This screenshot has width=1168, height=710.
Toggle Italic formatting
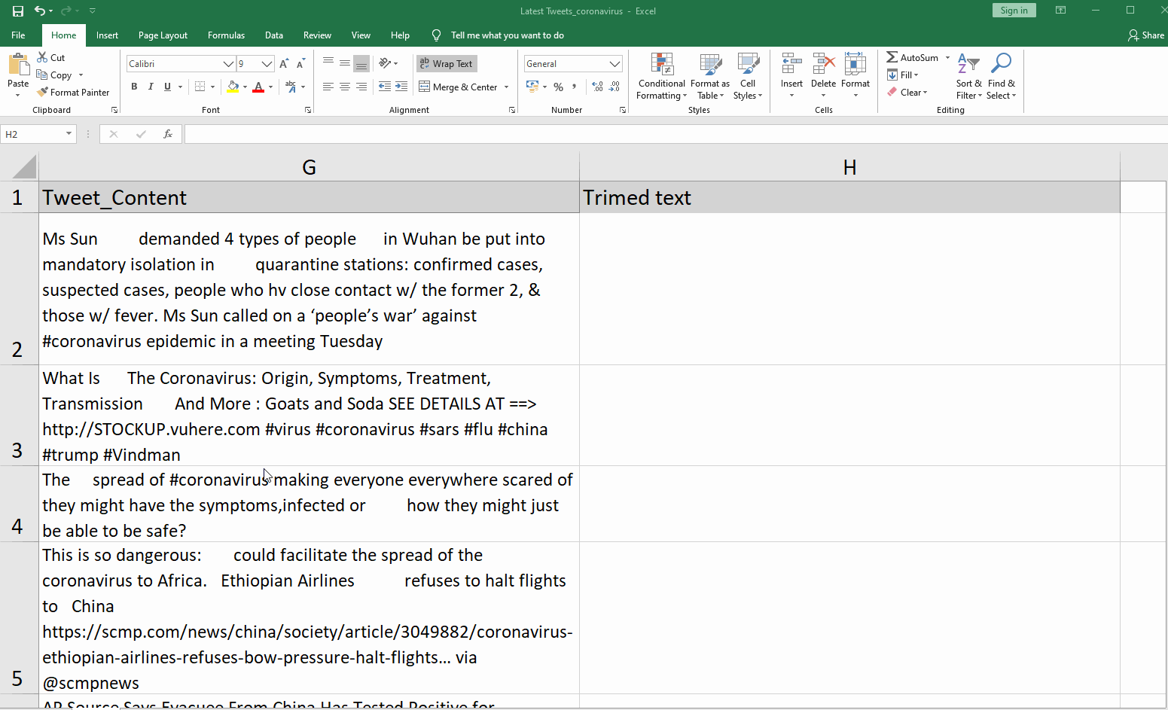tap(151, 87)
